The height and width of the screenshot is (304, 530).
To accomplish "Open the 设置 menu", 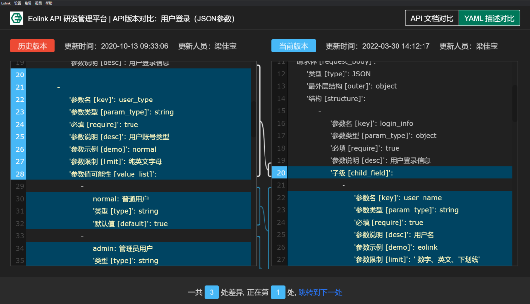I will pos(17,3).
